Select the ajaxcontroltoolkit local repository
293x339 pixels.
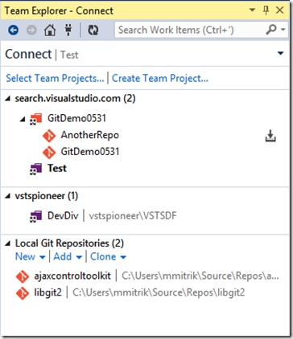pyautogui.click(x=72, y=276)
